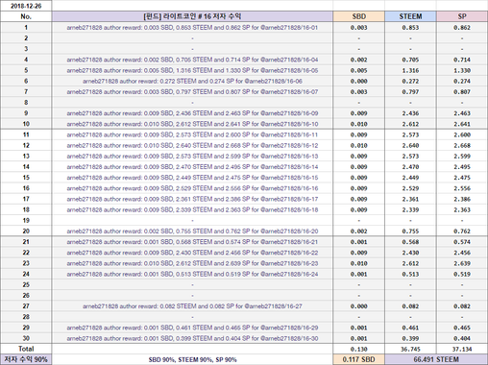Click the author reward text for 16-20
The width and height of the screenshot is (488, 365).
point(192,231)
